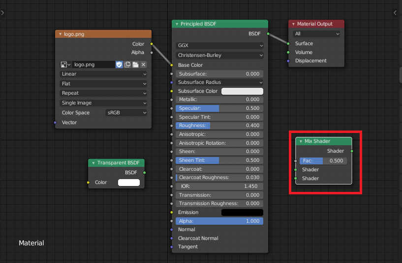Click the new image copy icon in logo.png node

click(x=127, y=65)
